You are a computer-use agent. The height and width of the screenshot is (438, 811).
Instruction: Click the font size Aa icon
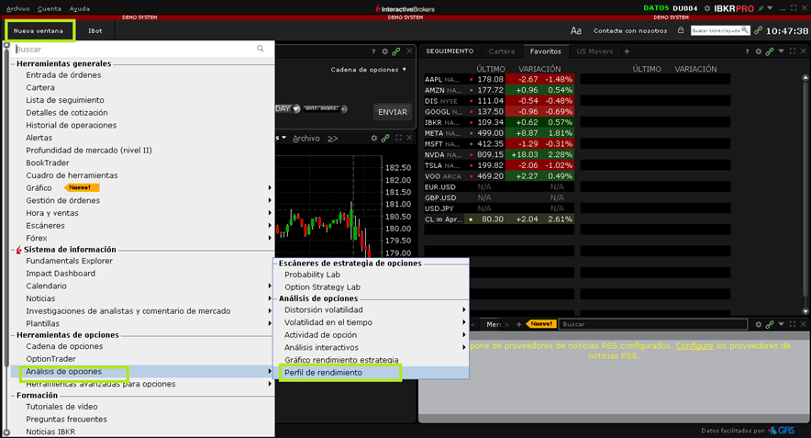click(x=576, y=30)
